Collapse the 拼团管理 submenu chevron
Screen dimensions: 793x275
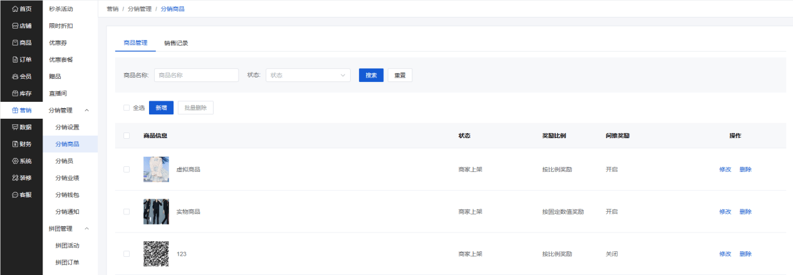[86, 229]
